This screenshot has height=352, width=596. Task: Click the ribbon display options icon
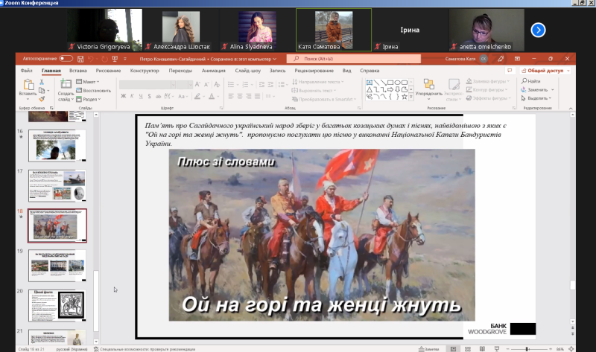[517, 59]
